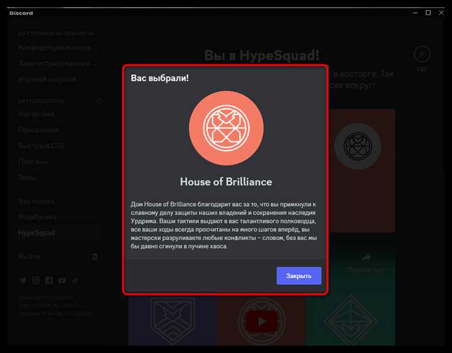Click the dimmed Brilliance emblem behind the dialog
Screen dimensions: 452x353
coord(358,146)
